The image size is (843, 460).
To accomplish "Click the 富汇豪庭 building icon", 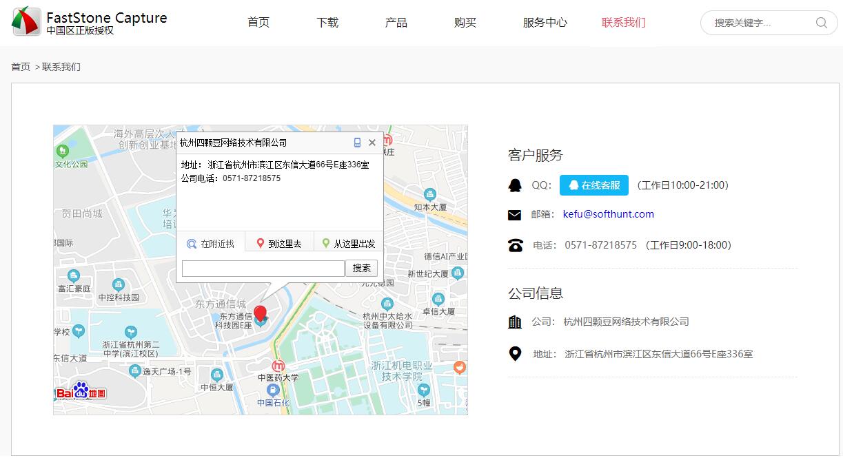I will tap(74, 275).
